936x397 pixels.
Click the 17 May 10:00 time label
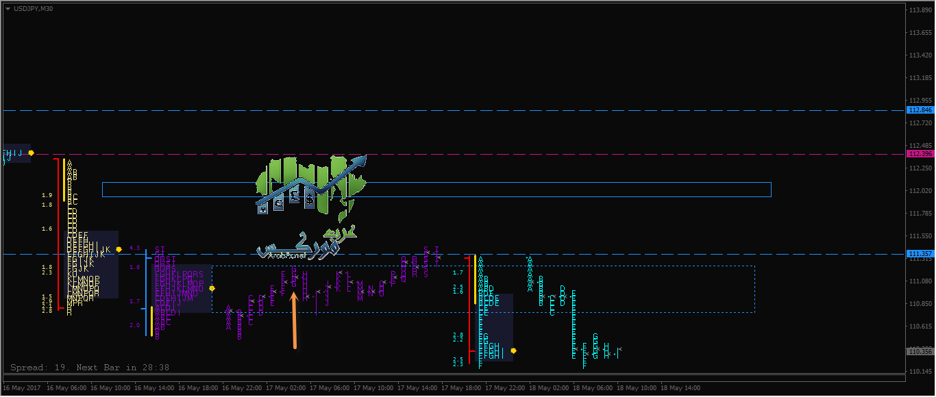coord(373,387)
